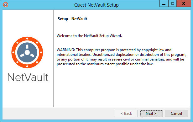Click the empty left panel above the logo
The height and width of the screenshot is (122, 193).
point(28,23)
